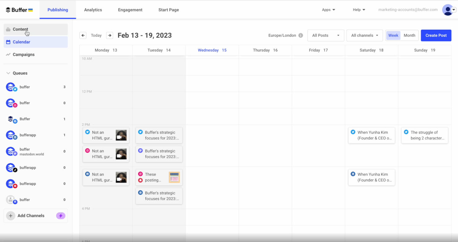
Task: Open the Help dropdown menu
Action: [359, 10]
